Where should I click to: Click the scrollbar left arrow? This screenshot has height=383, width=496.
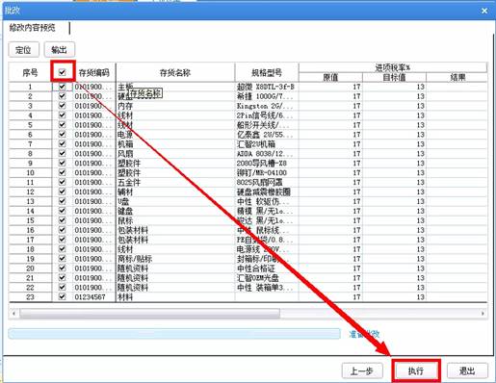pyautogui.click(x=13, y=314)
